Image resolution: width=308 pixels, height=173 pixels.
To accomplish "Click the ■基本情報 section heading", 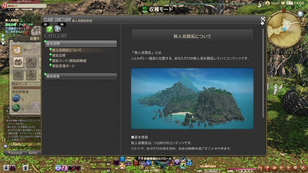I will (140, 137).
